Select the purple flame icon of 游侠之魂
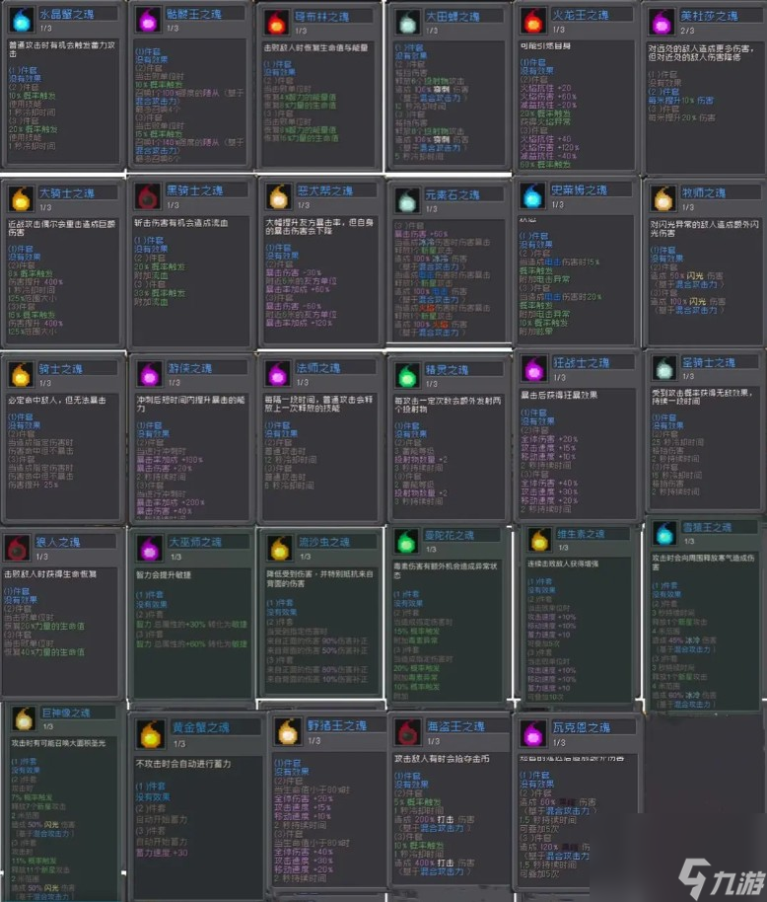Screen dimensions: 767x902 150,374
